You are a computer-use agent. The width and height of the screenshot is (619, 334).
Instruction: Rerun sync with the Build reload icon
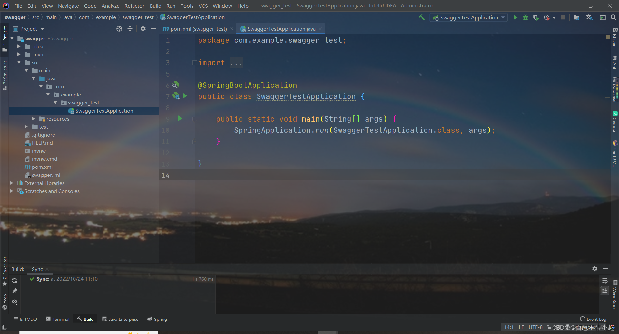click(x=15, y=281)
